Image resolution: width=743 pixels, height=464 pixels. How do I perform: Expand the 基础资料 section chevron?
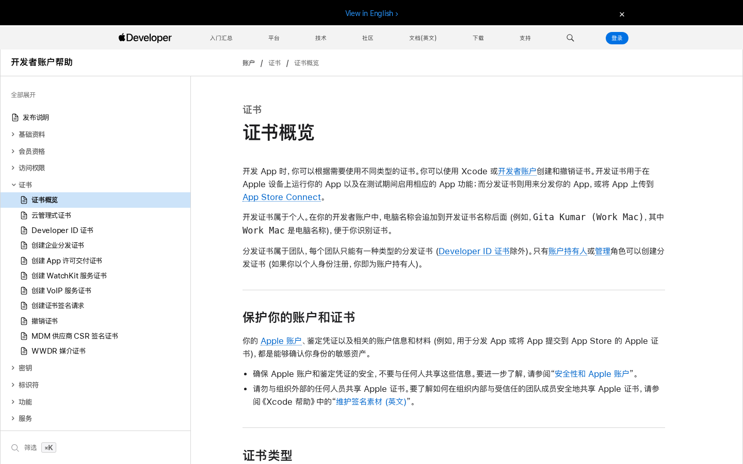pyautogui.click(x=13, y=135)
